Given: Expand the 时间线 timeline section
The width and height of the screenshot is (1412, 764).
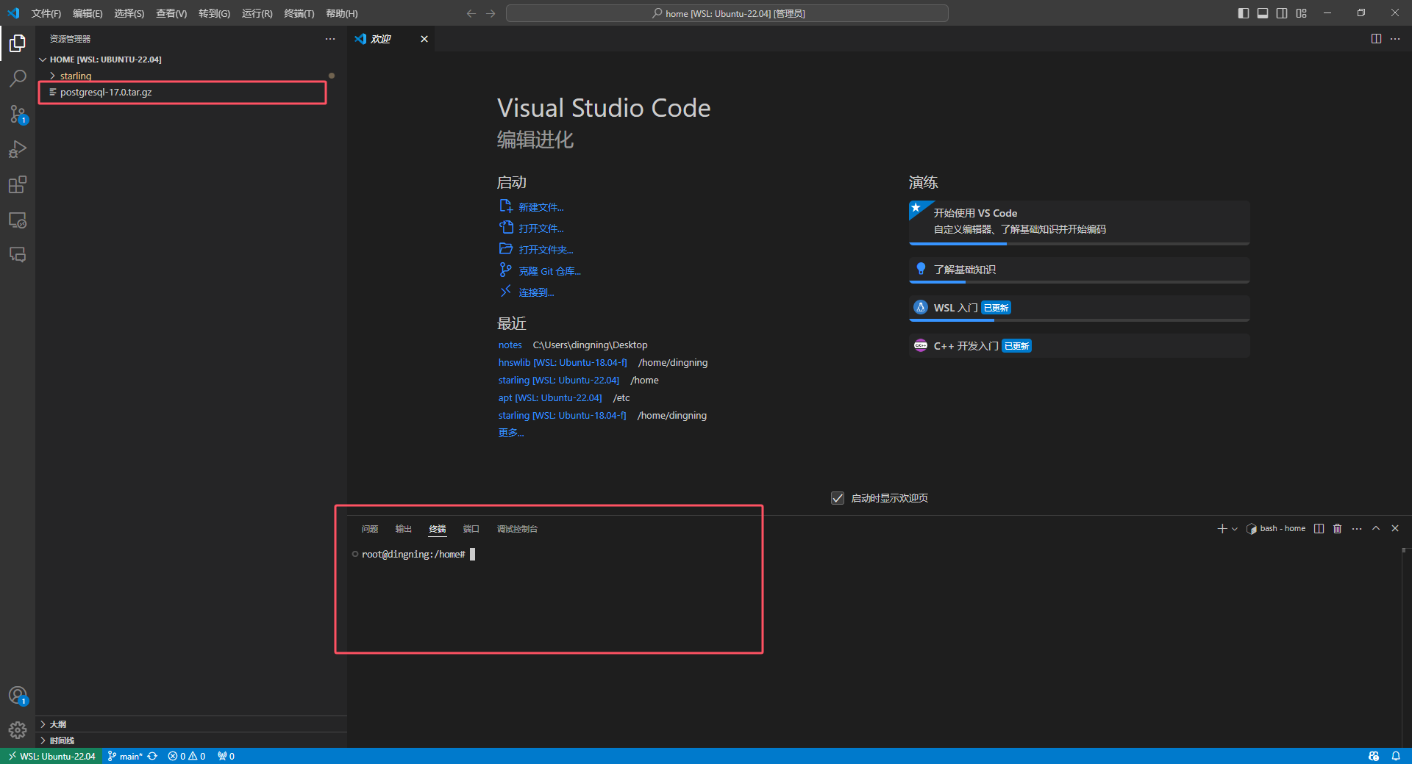Looking at the screenshot, I should pyautogui.click(x=62, y=740).
